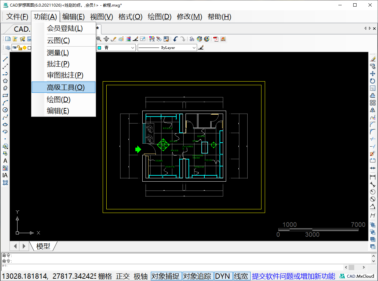Select the Polygon drawing tool
This screenshot has height=281, width=378.
5,81
